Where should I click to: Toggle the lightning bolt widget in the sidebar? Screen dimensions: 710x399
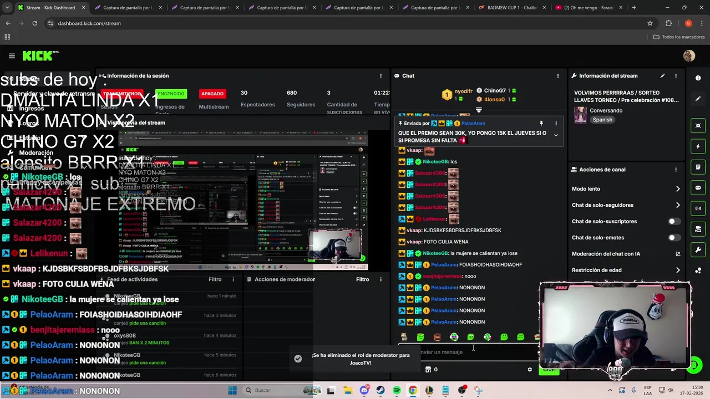698,146
